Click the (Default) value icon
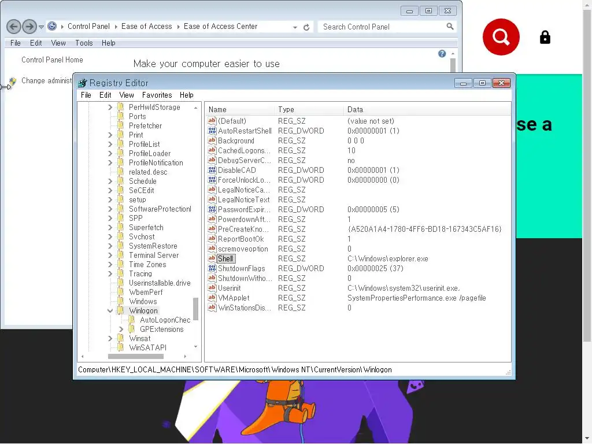The image size is (592, 444). (x=212, y=121)
